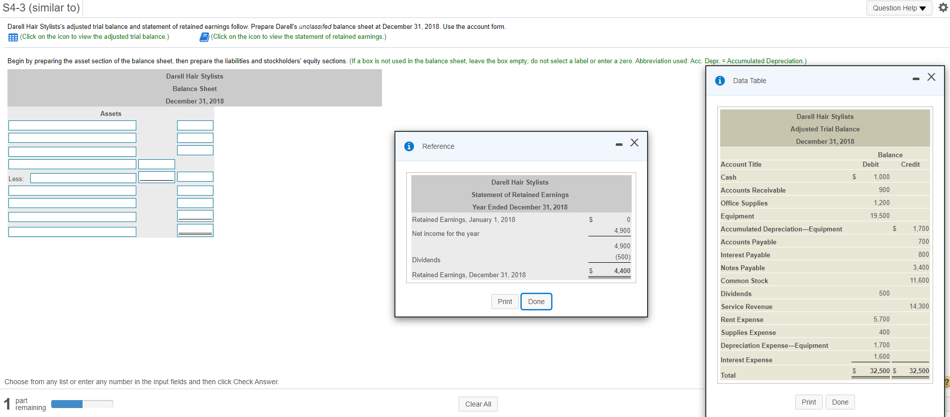Screen dimensions: 950x417
Task: Click the Common Stock row in Data Table
Action: coord(825,281)
